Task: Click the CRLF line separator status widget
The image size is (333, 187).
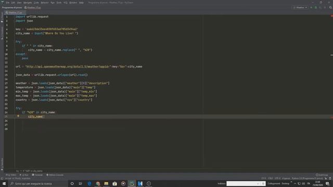Action: [271, 179]
